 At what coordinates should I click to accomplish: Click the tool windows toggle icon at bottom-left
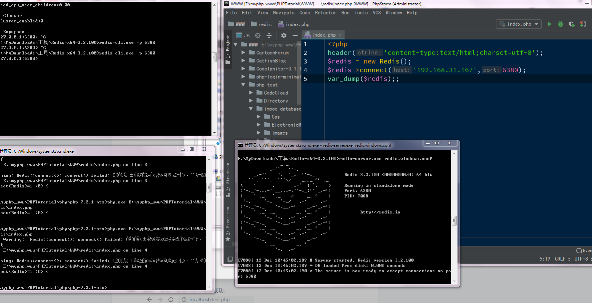click(x=230, y=259)
